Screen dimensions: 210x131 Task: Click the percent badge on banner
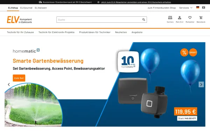point(184,52)
